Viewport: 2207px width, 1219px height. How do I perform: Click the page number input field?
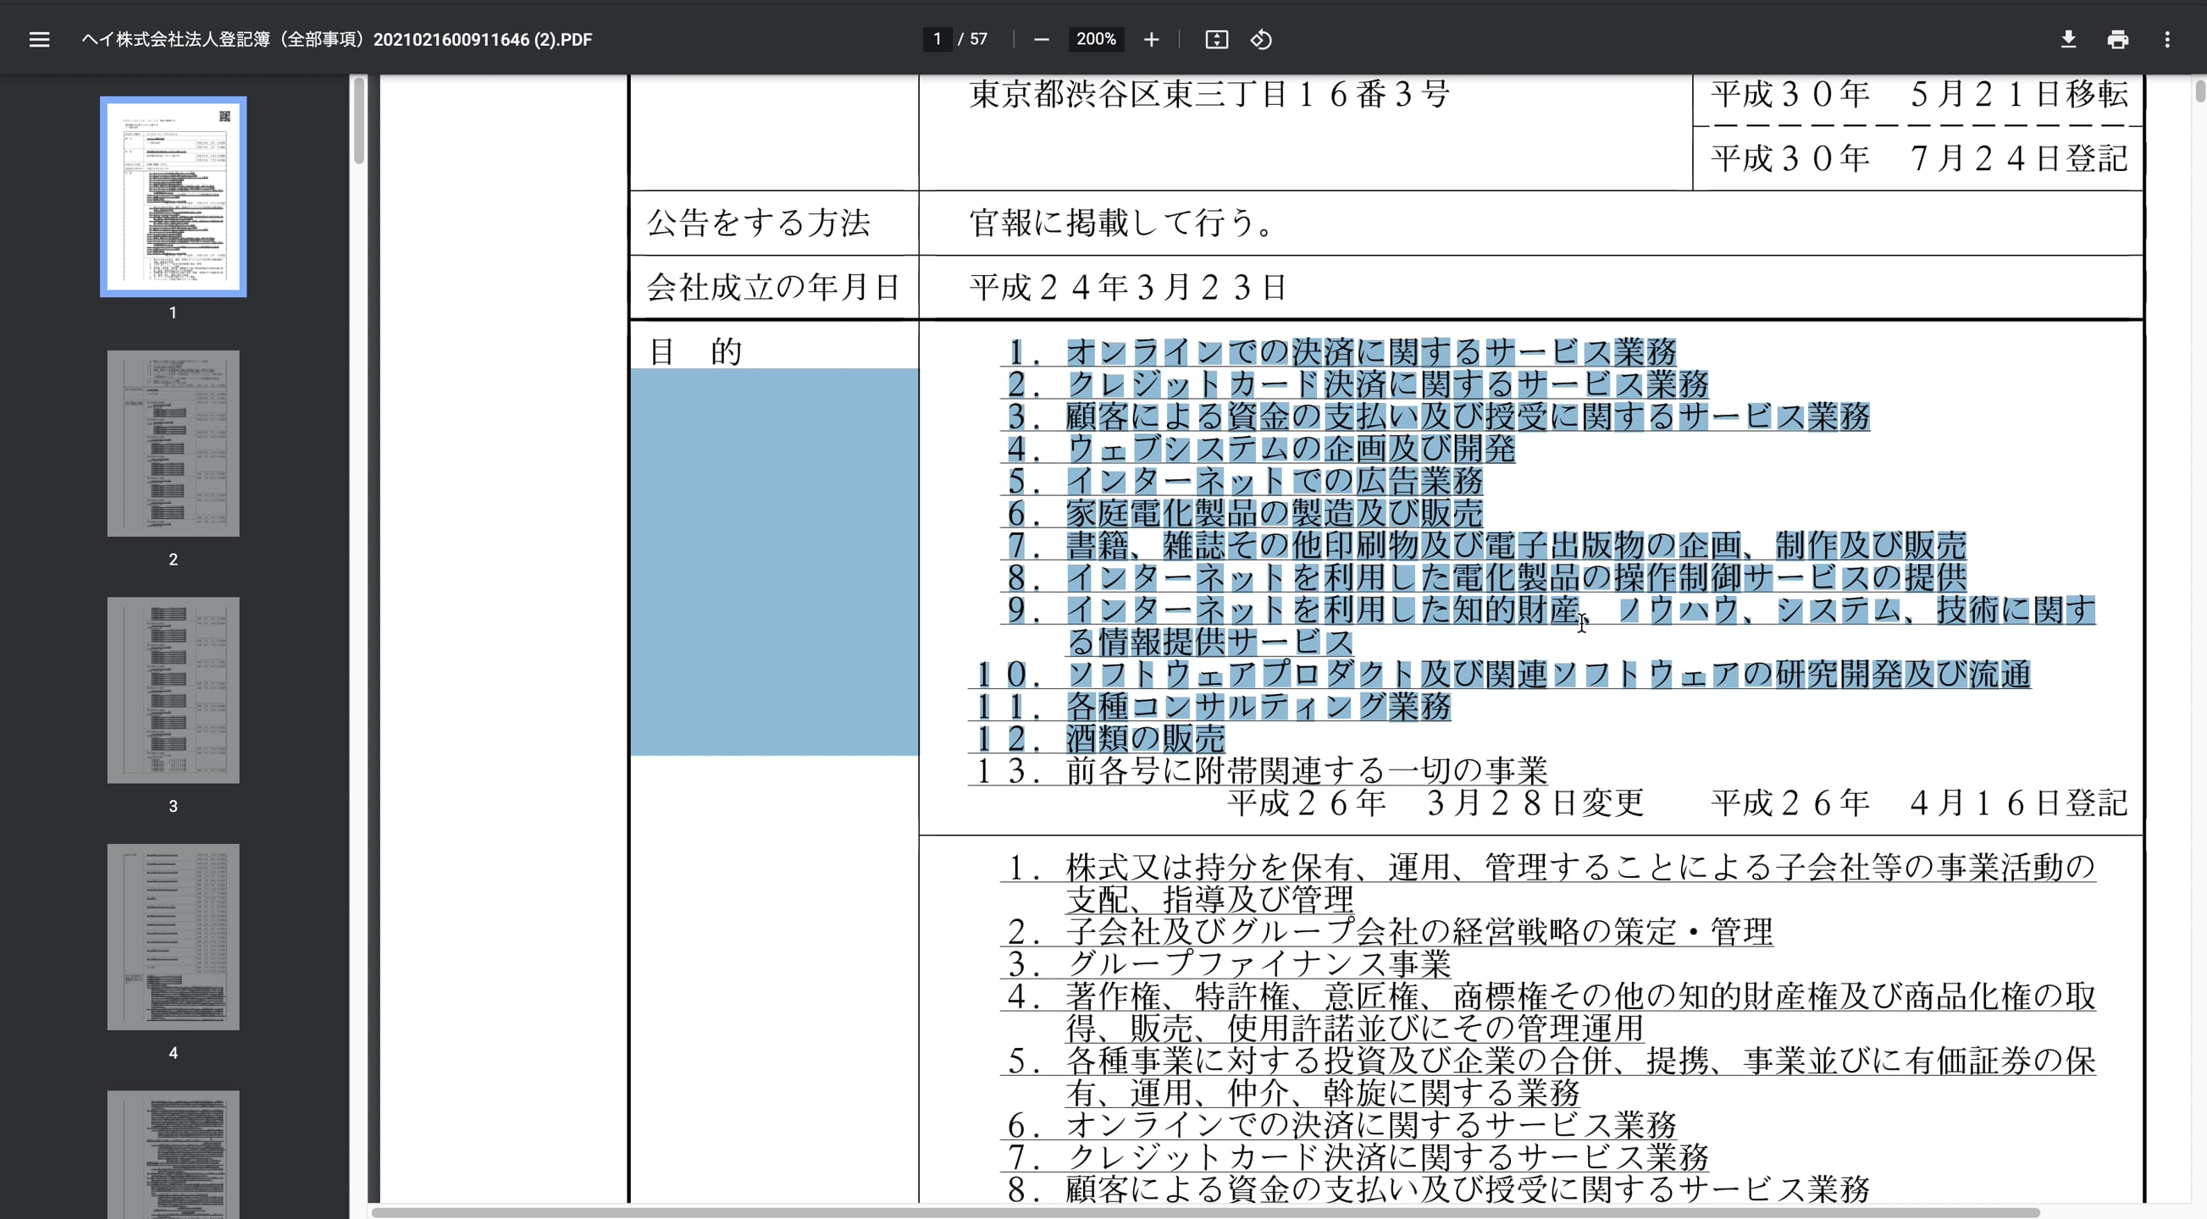pyautogui.click(x=937, y=40)
